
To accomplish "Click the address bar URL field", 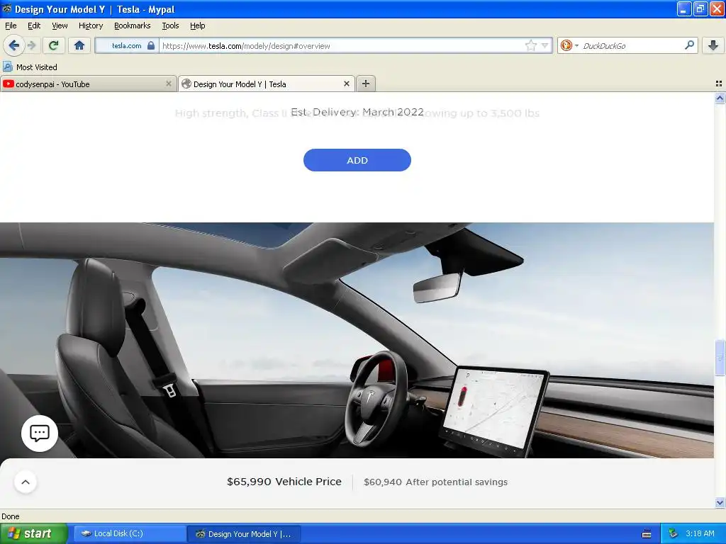I will [x=342, y=45].
